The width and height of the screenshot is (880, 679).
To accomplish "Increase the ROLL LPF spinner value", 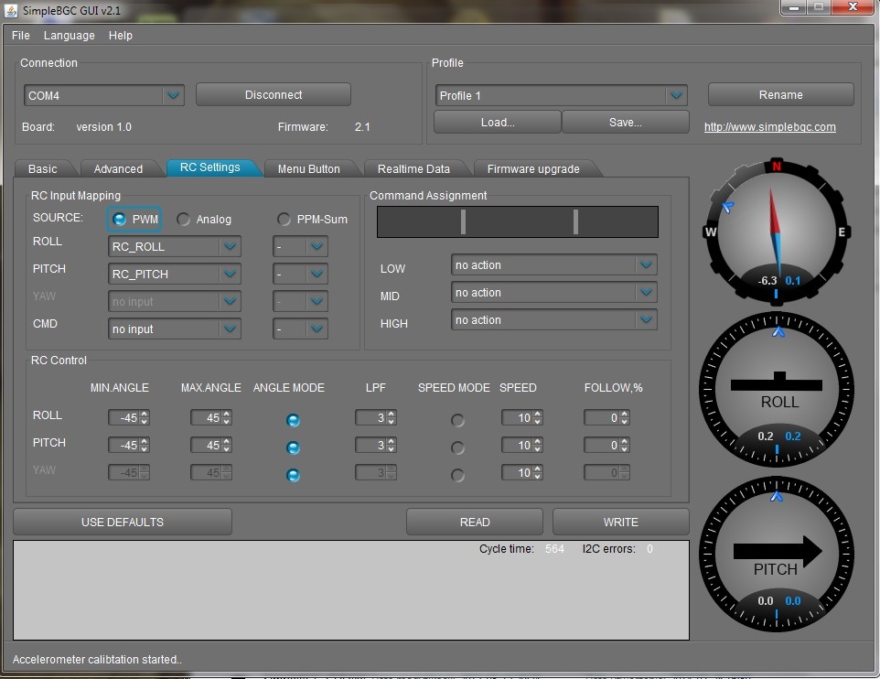I will pos(392,414).
